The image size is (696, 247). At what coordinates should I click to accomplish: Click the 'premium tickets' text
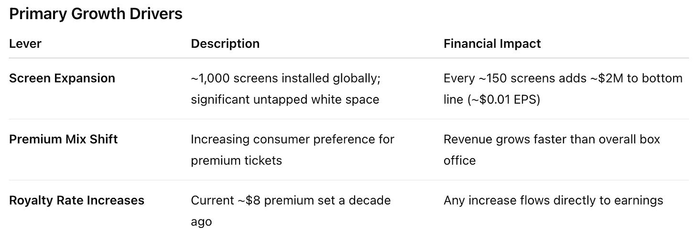point(236,161)
